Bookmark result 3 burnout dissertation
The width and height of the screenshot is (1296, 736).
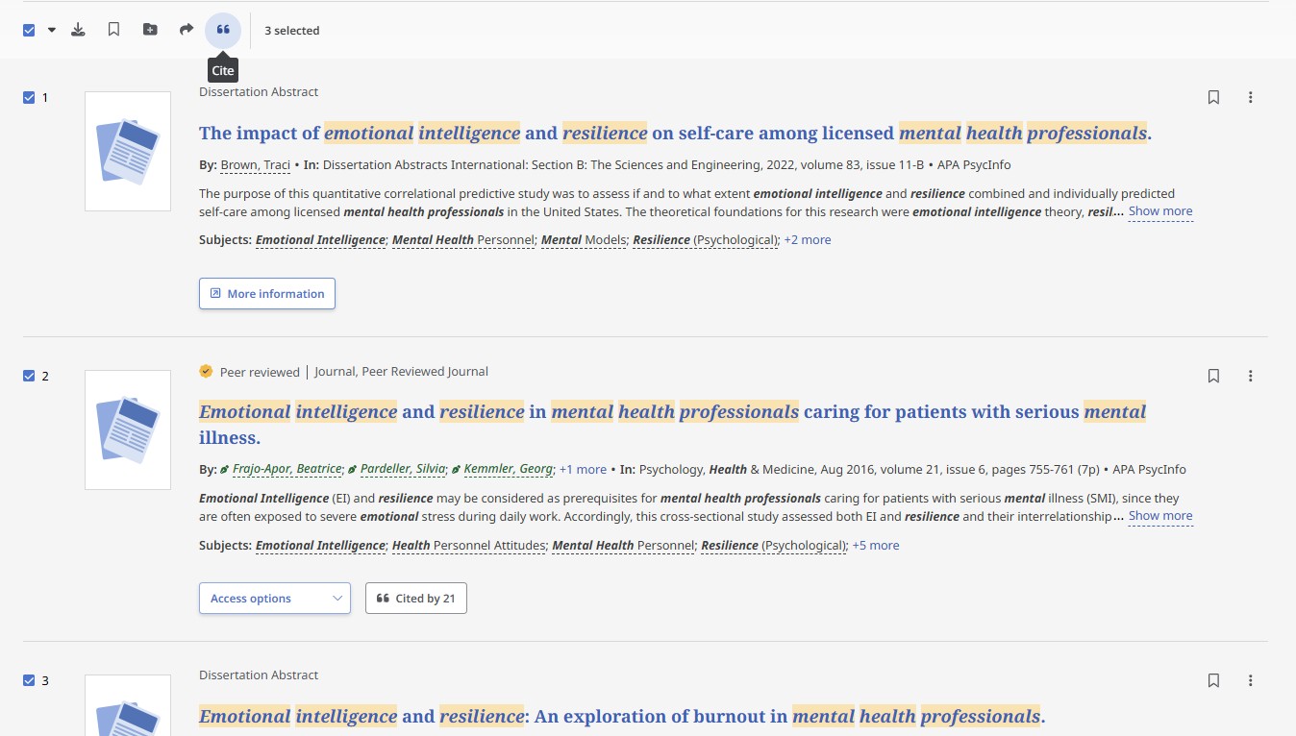[x=1213, y=680]
